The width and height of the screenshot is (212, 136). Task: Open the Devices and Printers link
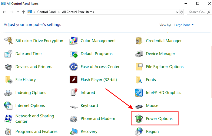(34, 67)
